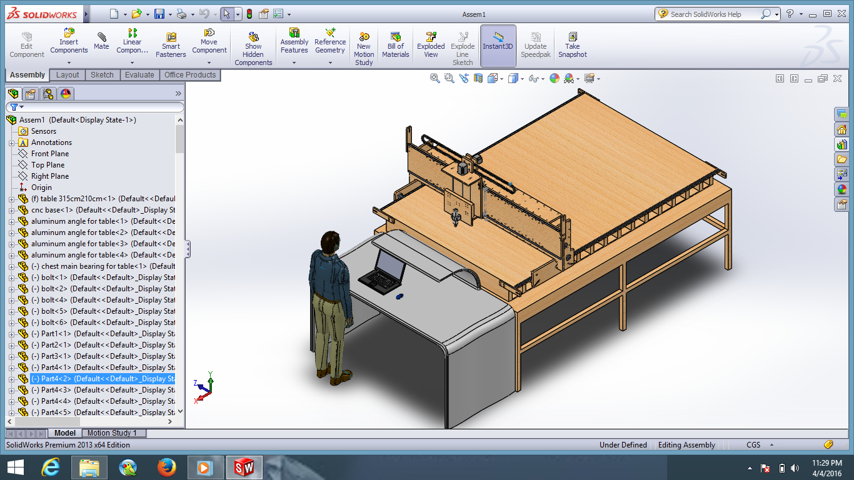Select Part4<2> in the feature tree
The image size is (854, 480).
[x=103, y=379]
